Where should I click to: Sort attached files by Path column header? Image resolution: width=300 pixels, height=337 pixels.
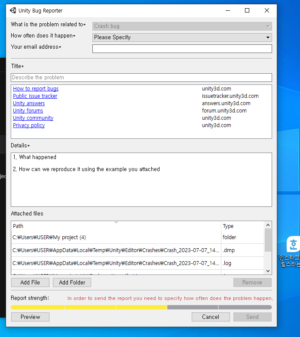(116, 226)
